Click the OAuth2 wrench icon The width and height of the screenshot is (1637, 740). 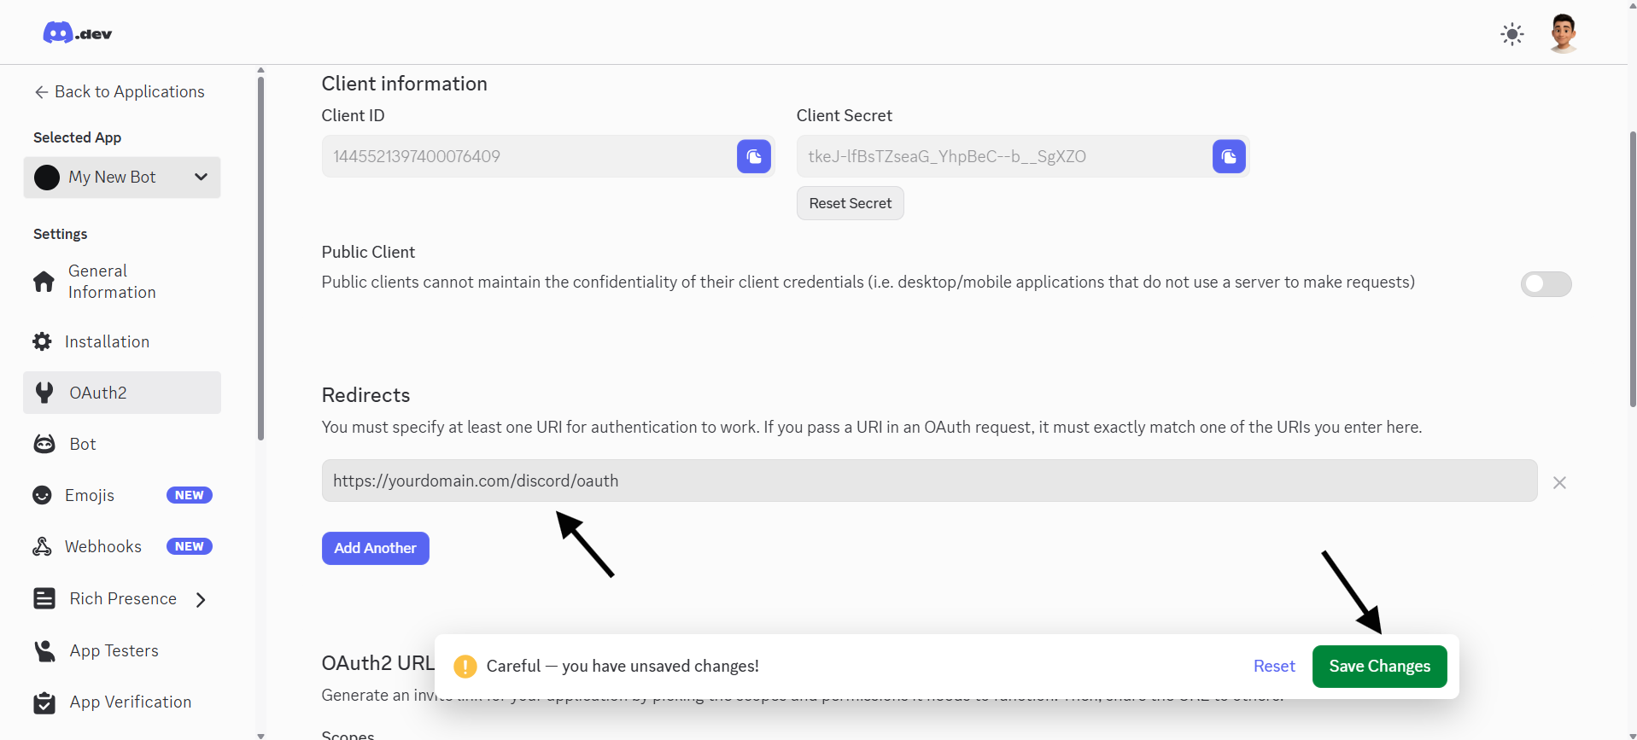[x=44, y=393]
